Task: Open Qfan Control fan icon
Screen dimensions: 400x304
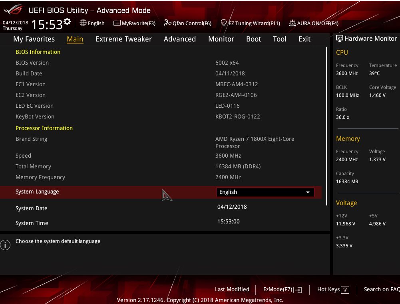Action: (167, 23)
